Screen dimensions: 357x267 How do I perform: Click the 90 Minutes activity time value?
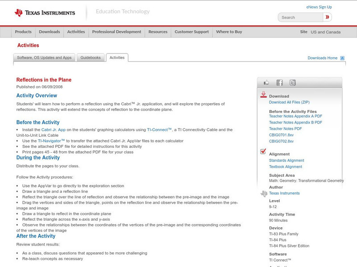click(x=278, y=221)
